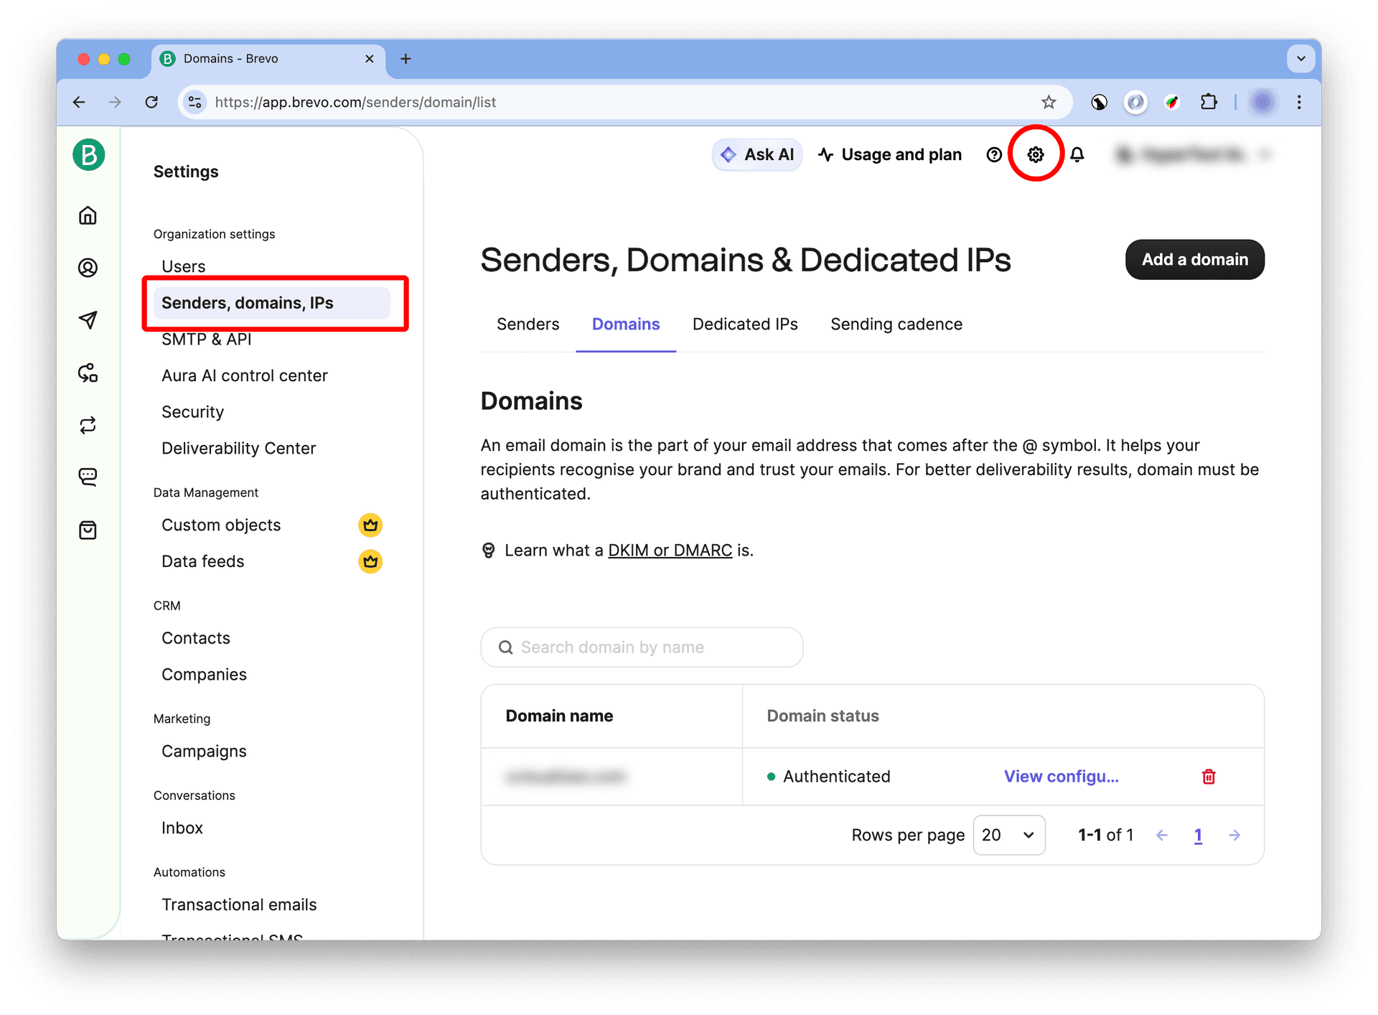Switch to the Dedicated IPs tab
Image resolution: width=1378 pixels, height=1015 pixels.
click(x=745, y=324)
